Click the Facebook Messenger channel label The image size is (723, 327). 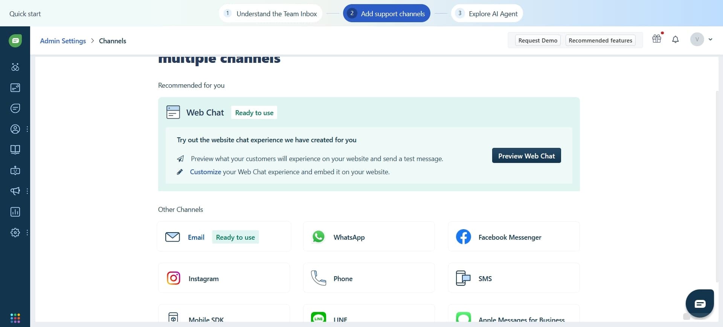pos(510,237)
